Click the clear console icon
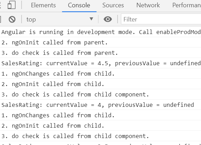This screenshot has width=201, height=145. [12, 19]
